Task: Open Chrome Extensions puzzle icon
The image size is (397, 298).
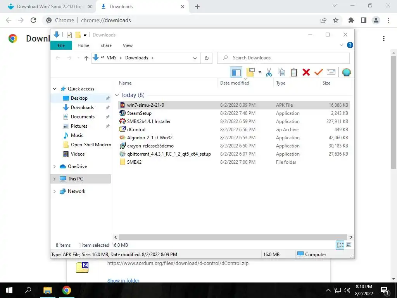Action: (351, 20)
